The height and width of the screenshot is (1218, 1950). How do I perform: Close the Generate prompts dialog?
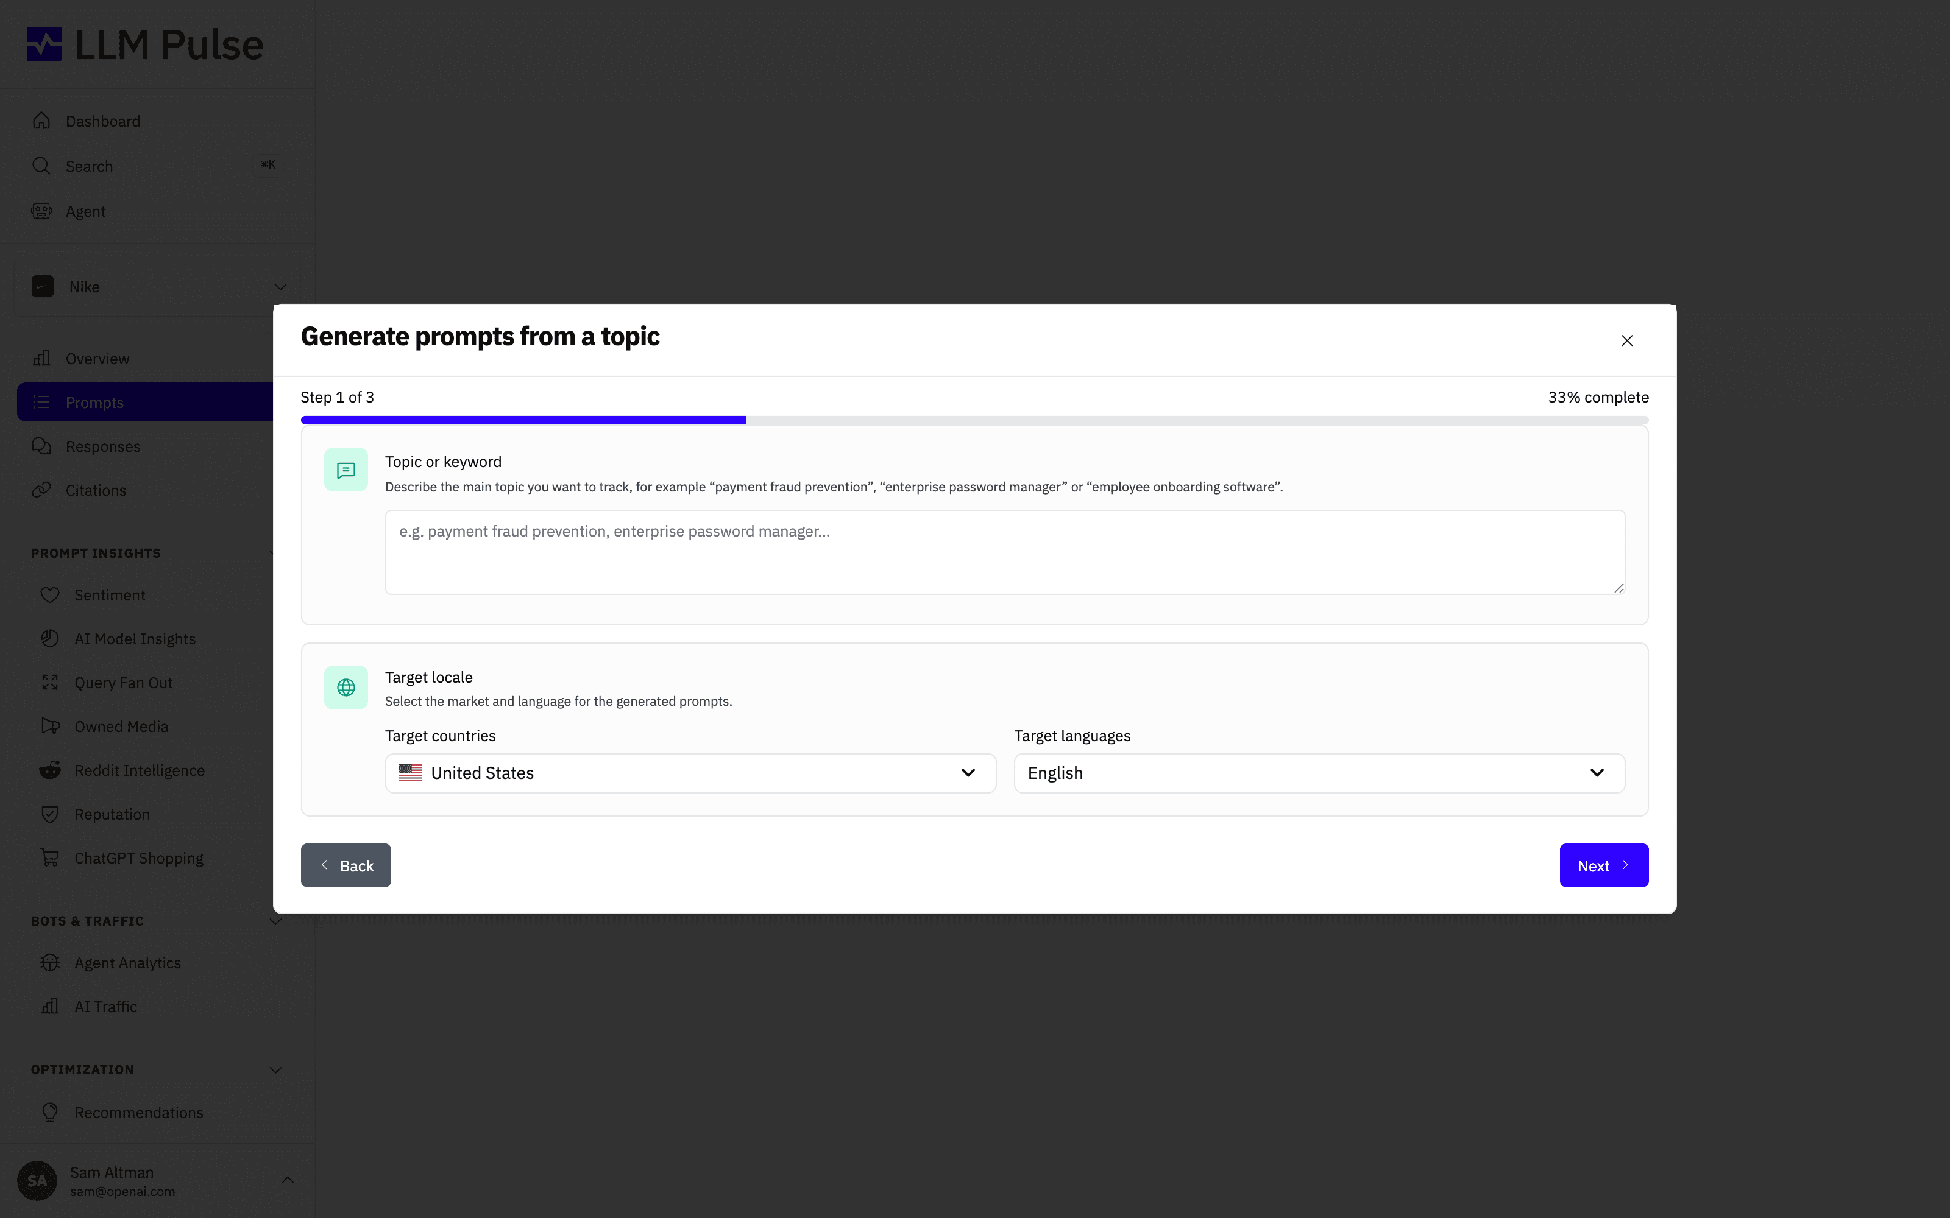click(x=1627, y=341)
